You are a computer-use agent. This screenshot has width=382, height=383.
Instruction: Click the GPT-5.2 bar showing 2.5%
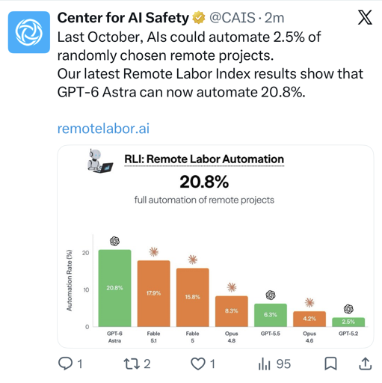pos(348,322)
